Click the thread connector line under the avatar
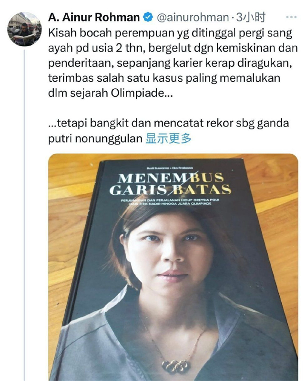The height and width of the screenshot is (381, 305). [24, 215]
